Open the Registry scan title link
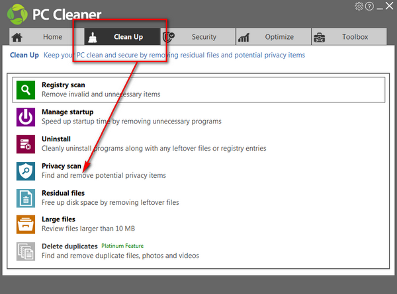 64,85
